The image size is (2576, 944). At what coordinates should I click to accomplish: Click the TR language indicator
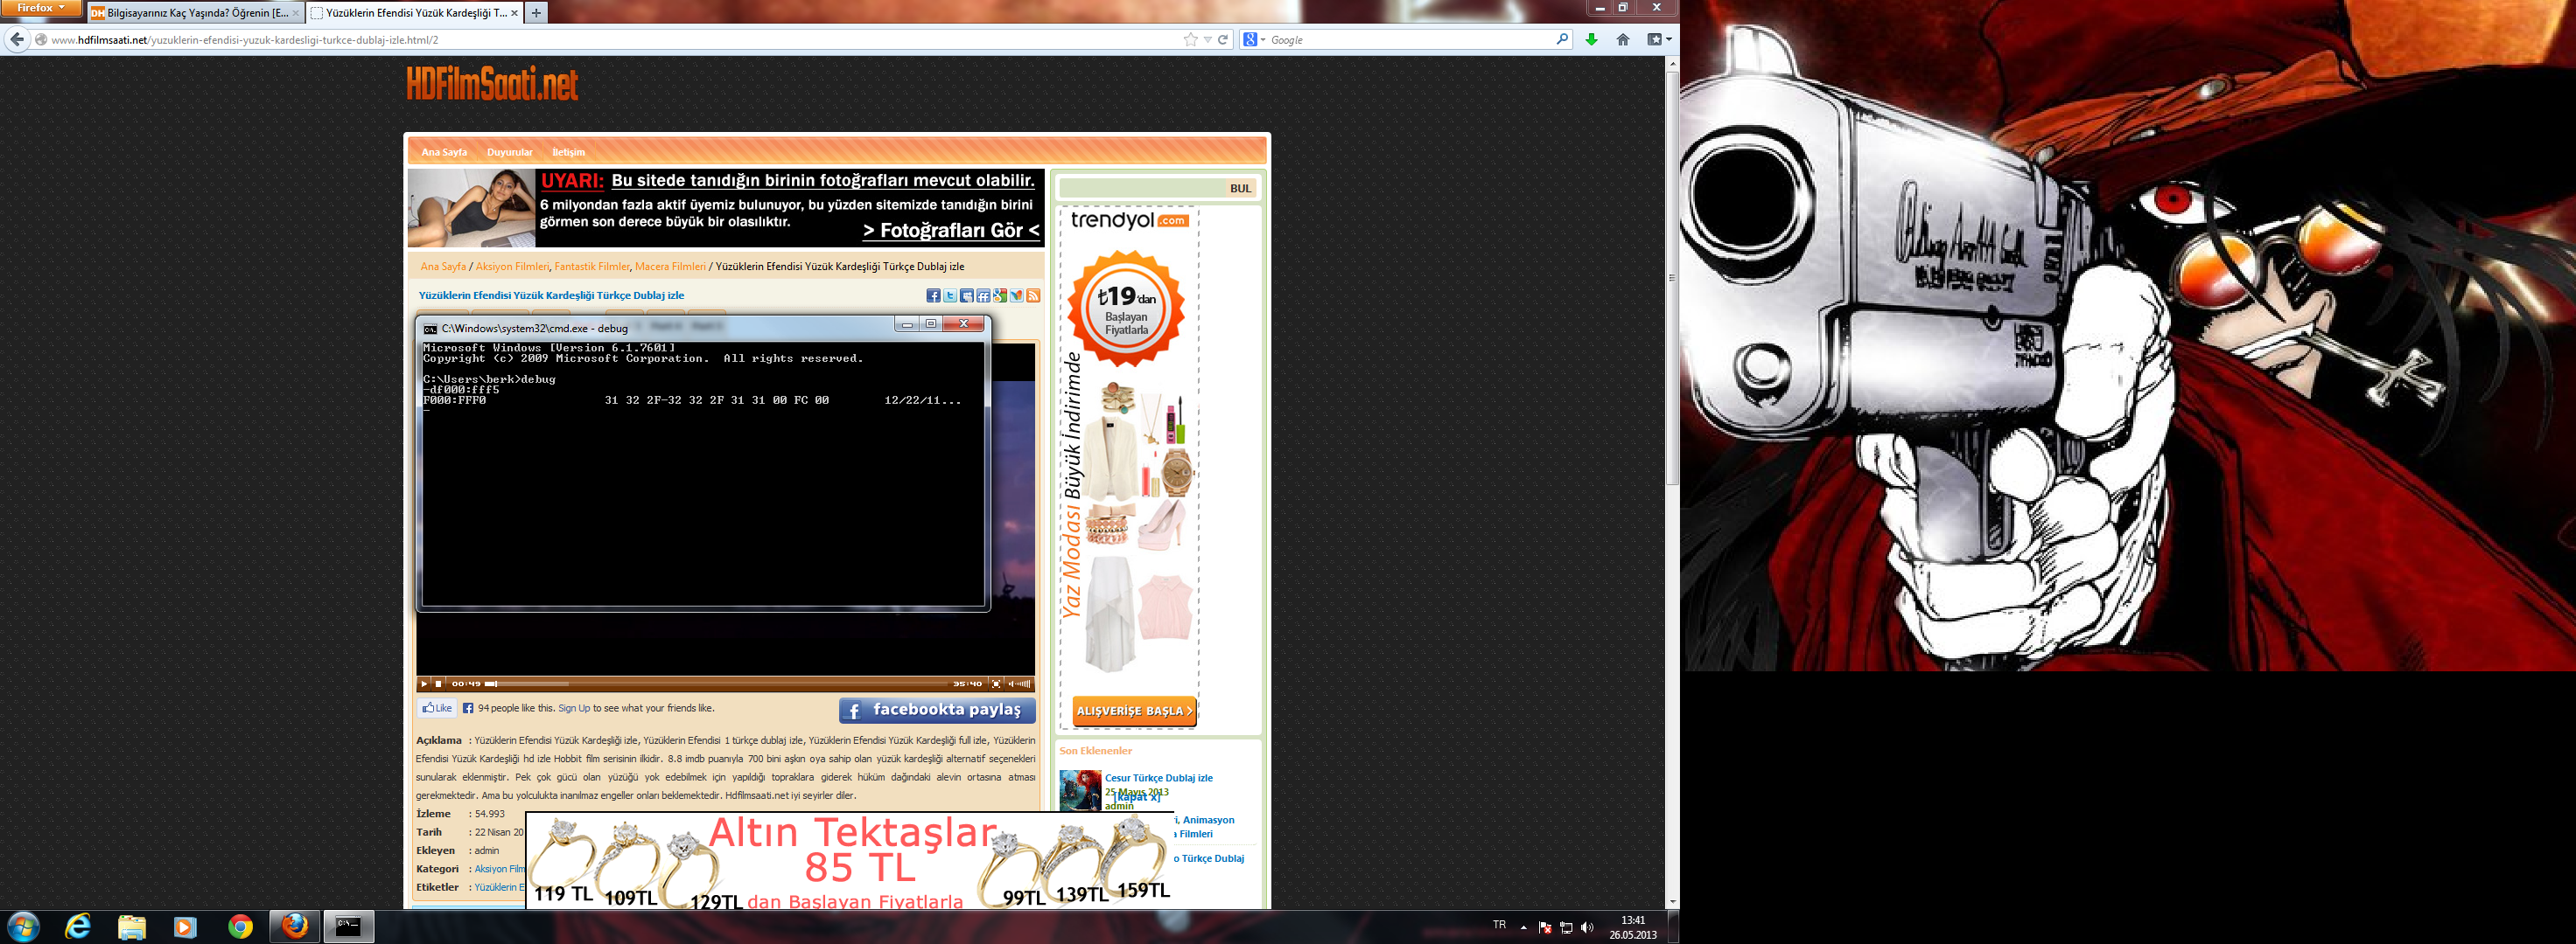point(1499,926)
